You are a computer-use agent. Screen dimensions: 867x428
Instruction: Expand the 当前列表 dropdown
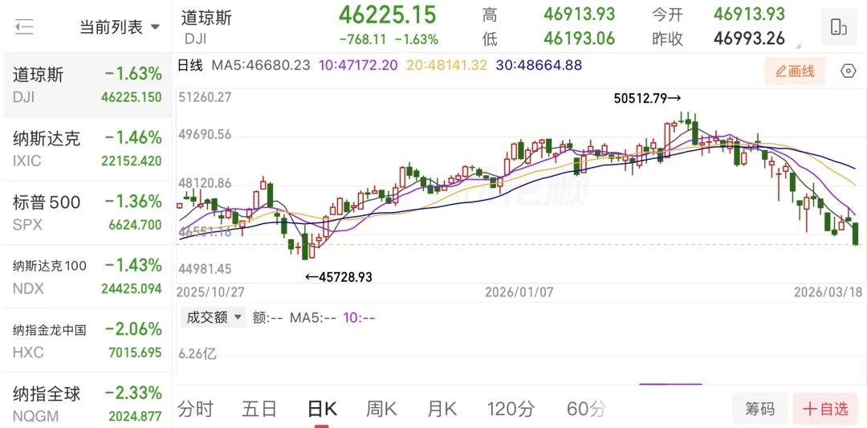coord(119,27)
